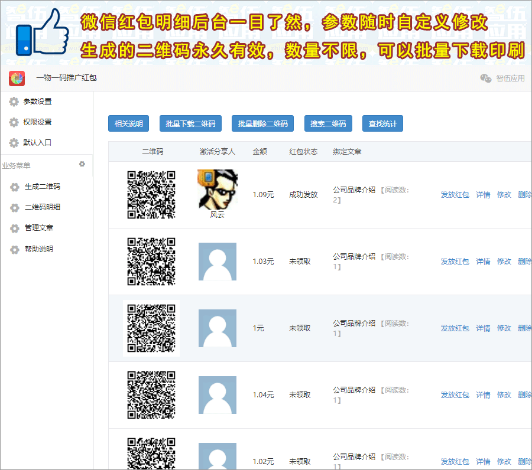This screenshot has height=470, width=532.
Task: Click default avatar in 1.04元 row
Action: point(218,395)
